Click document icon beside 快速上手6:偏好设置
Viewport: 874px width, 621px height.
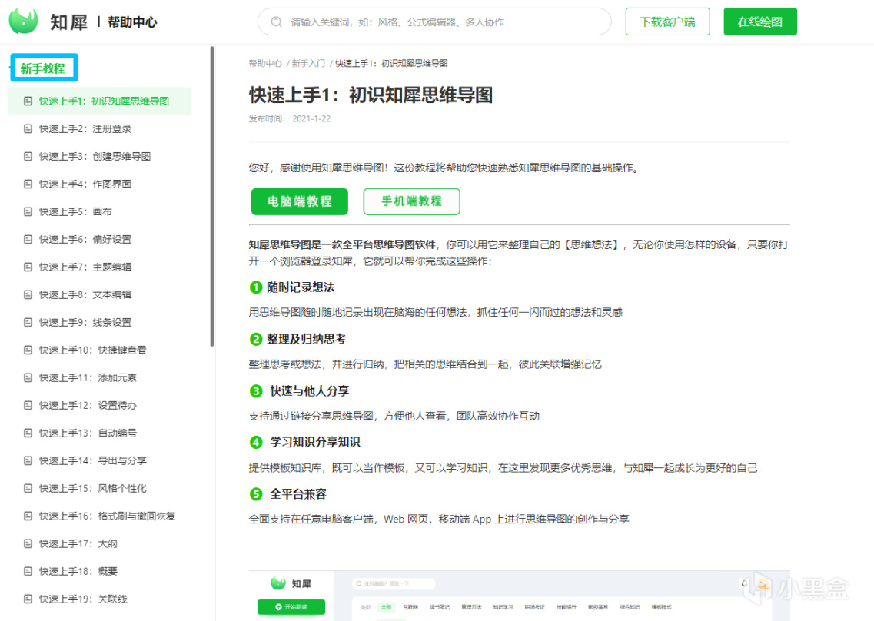coord(28,239)
